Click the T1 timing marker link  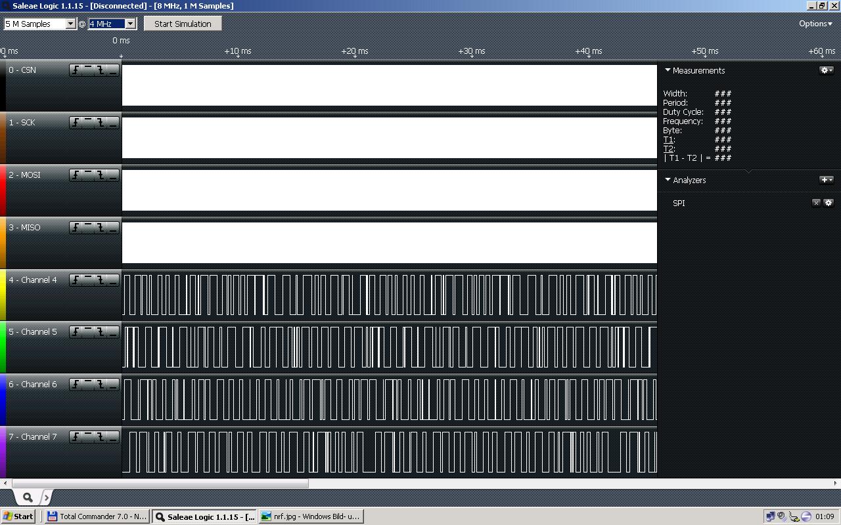[668, 140]
